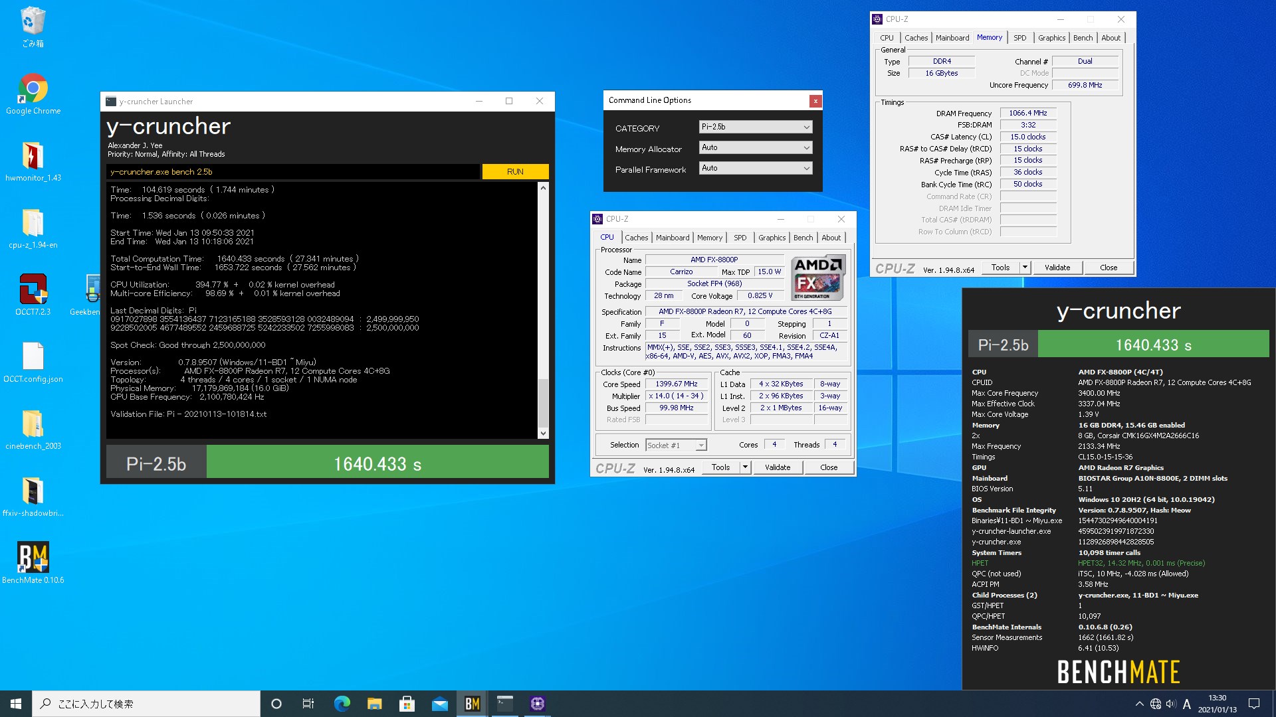Switch to BenchMate taskbar icon
1276x717 pixels.
pos(473,704)
